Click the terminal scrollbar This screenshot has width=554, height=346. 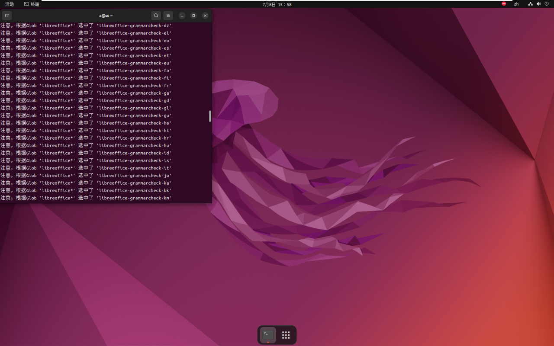[x=210, y=116]
